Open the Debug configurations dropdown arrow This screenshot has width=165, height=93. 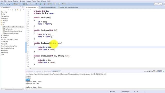click(38, 4)
